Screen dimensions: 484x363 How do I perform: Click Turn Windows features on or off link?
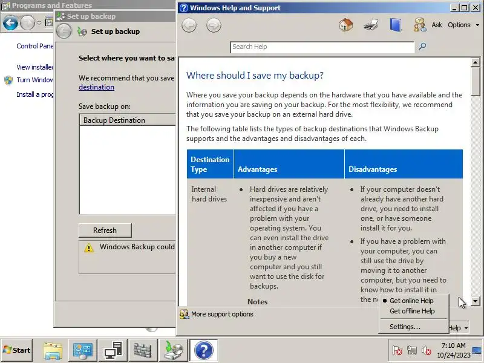(35, 80)
